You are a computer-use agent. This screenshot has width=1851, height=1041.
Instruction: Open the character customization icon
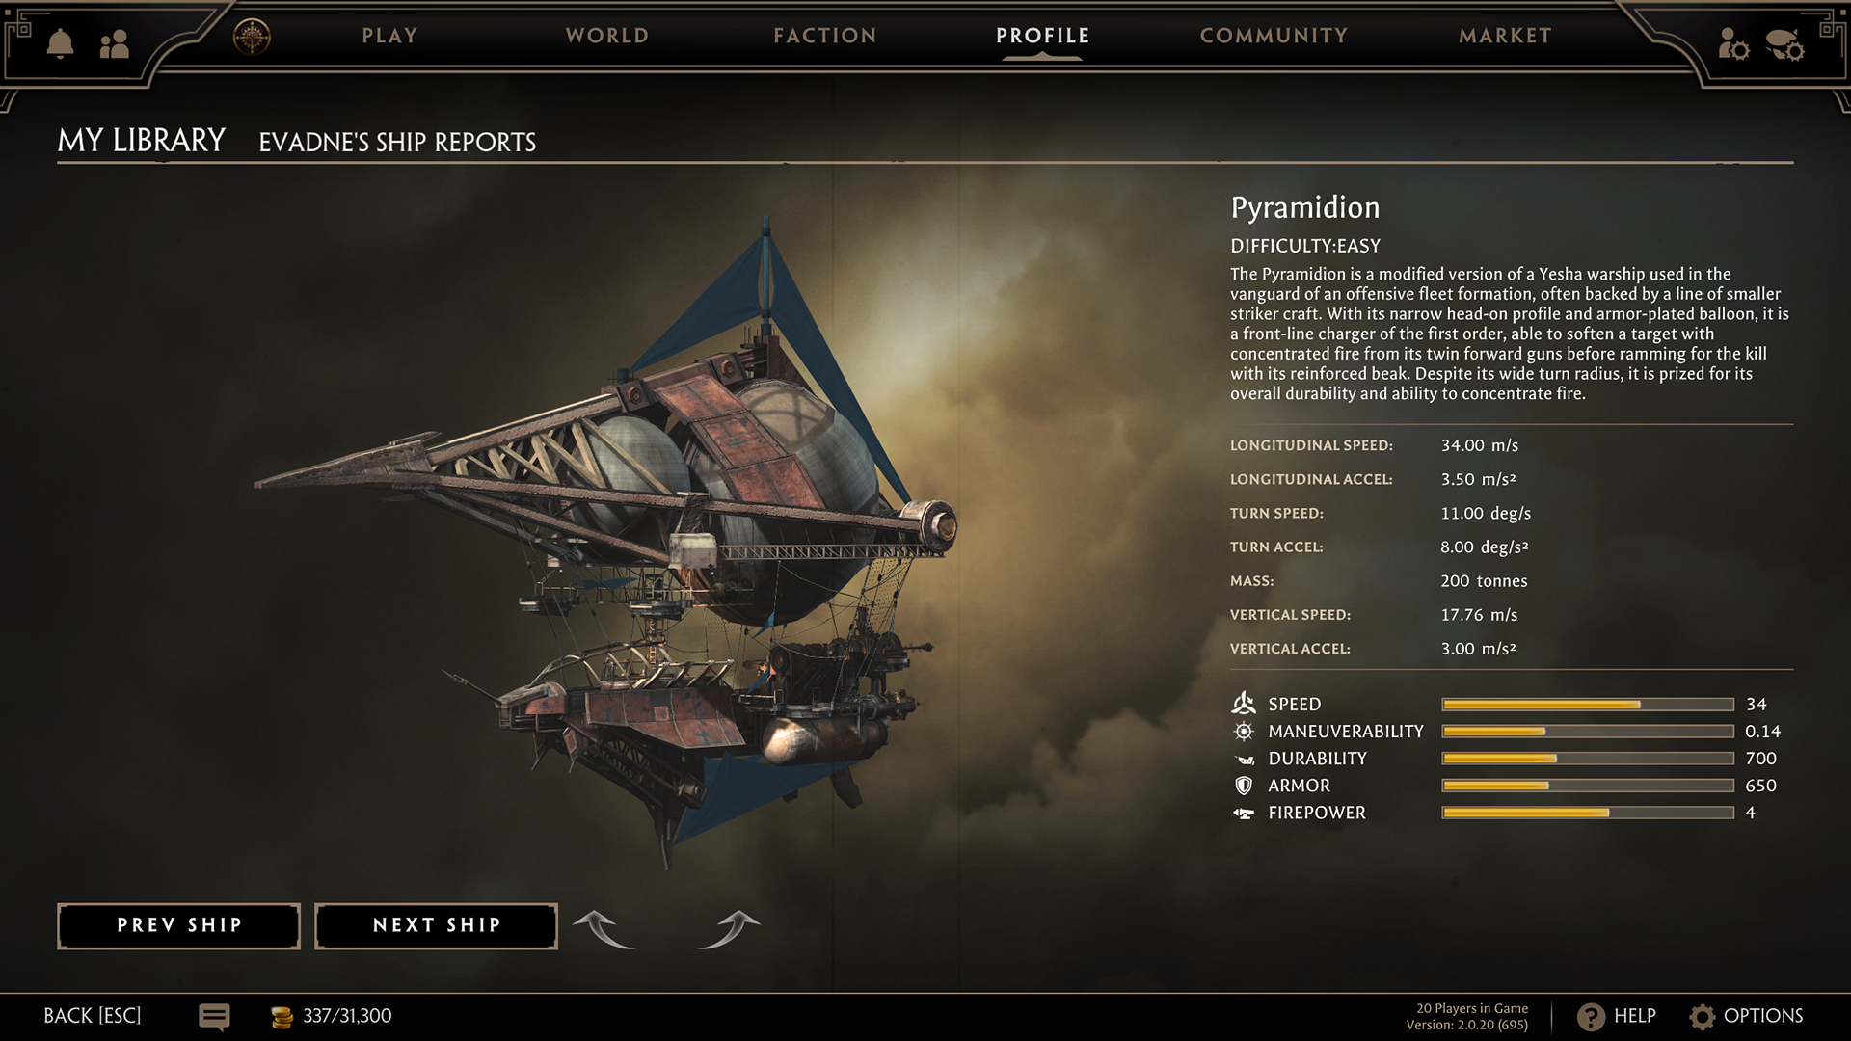coord(1733,44)
